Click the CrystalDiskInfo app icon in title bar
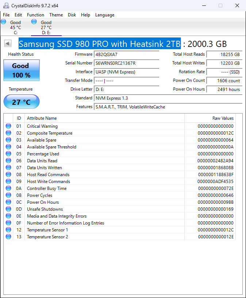246x298 pixels. [6, 5]
